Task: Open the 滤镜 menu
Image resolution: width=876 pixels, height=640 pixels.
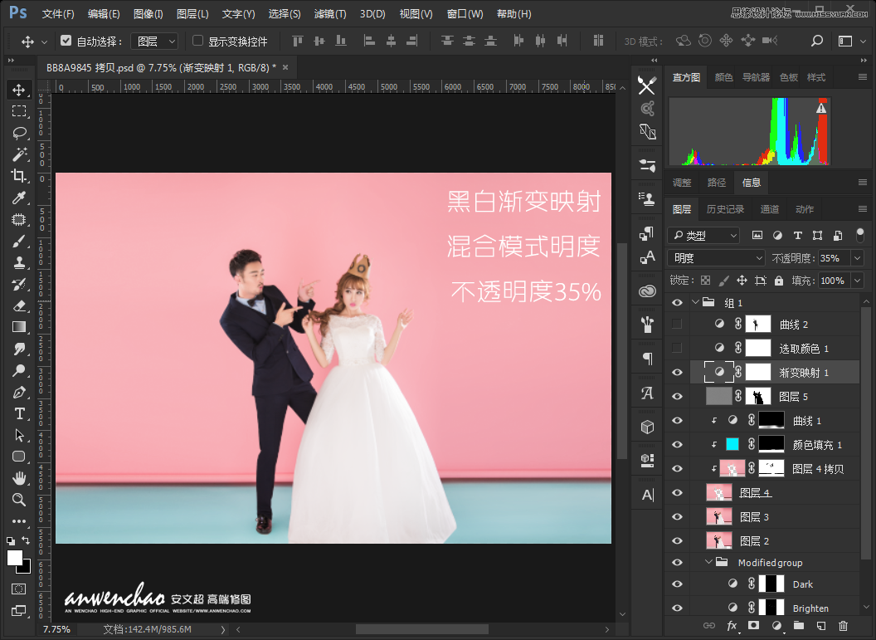Action: tap(328, 13)
